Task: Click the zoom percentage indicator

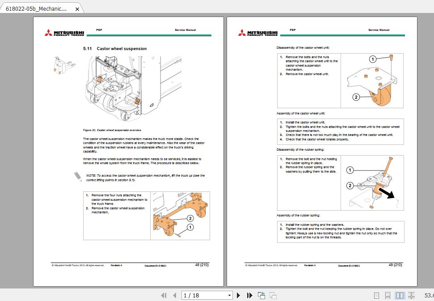Action: pos(428,296)
